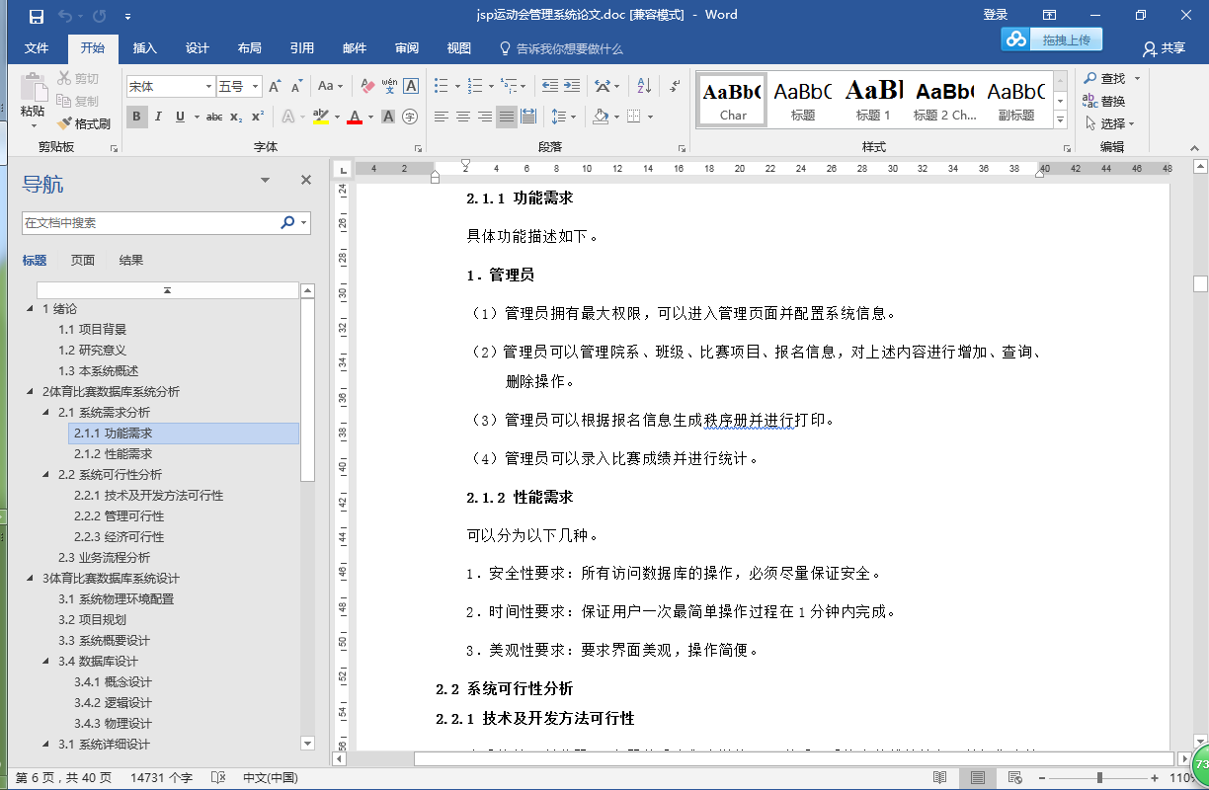The width and height of the screenshot is (1209, 790).
Task: Open the Change Case (Aa) dropdown
Action: [x=331, y=87]
